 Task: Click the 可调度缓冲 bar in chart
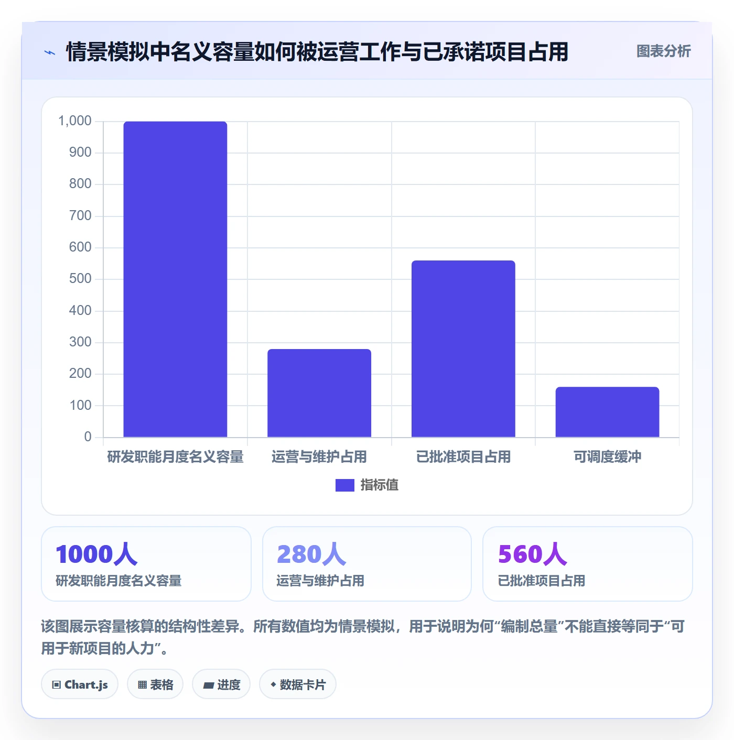click(x=607, y=412)
